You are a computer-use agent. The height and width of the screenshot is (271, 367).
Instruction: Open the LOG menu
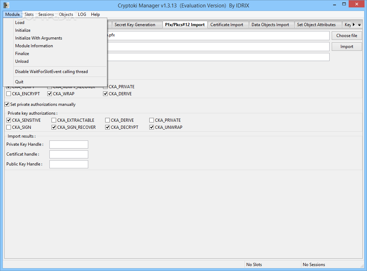pos(82,14)
